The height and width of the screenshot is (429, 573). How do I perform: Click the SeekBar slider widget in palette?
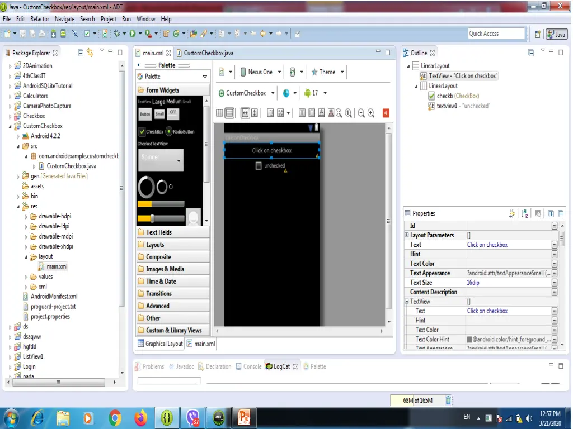pos(161,218)
